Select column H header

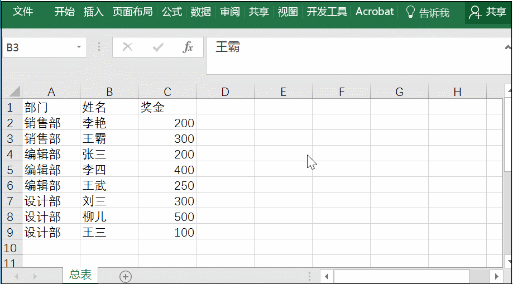[457, 92]
